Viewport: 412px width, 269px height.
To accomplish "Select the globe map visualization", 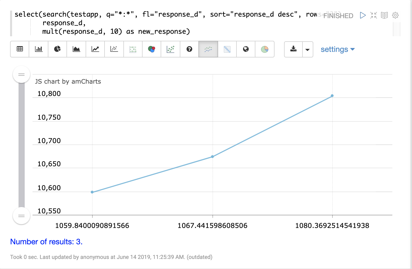I will tap(246, 49).
